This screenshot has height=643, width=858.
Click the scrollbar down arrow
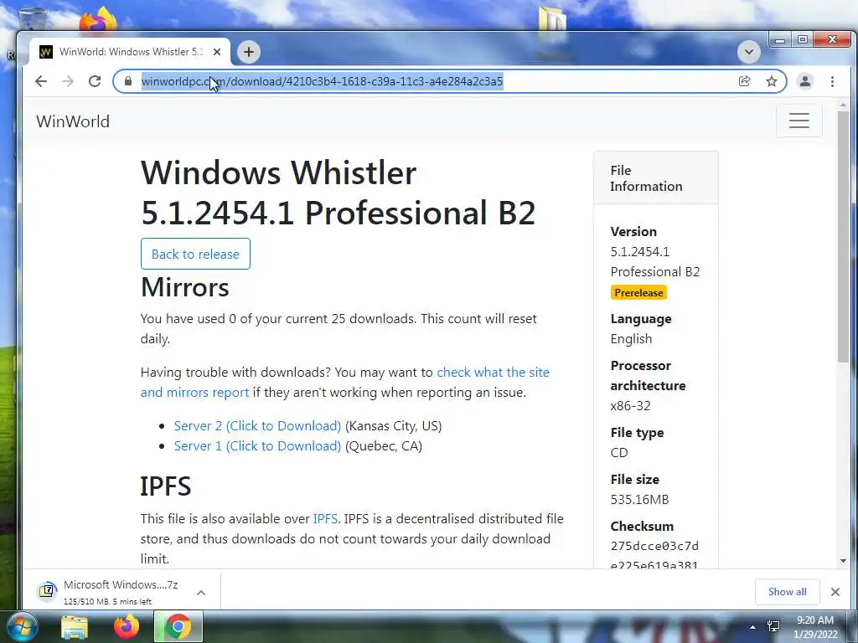tap(843, 561)
